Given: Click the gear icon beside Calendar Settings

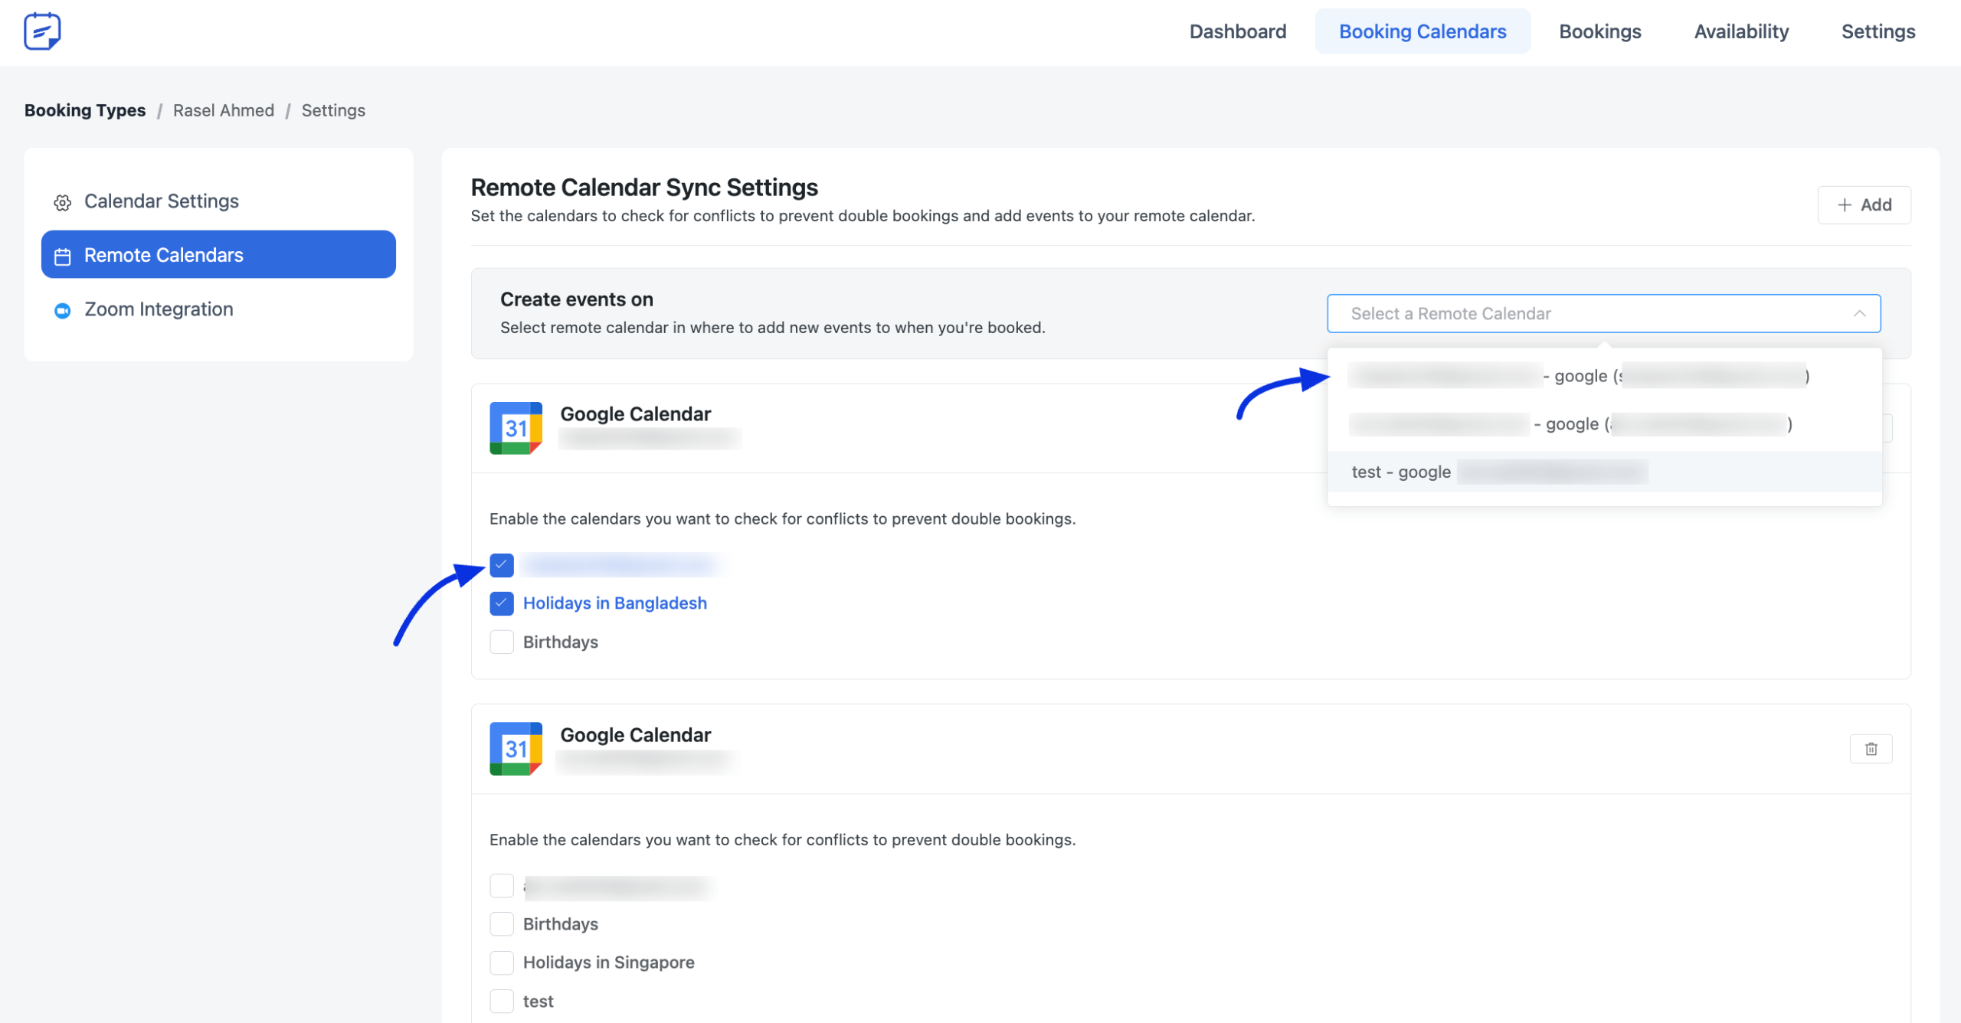Looking at the screenshot, I should [x=63, y=202].
